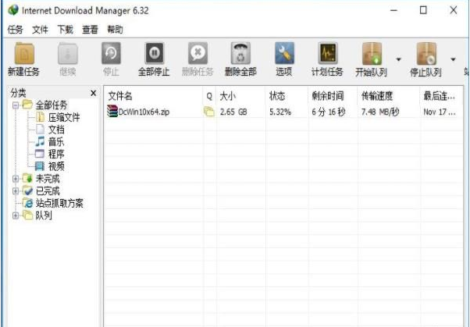Open the 帮助 menu

(115, 30)
